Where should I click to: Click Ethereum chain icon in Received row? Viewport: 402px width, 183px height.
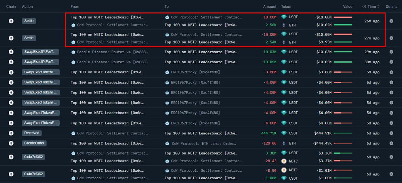11,133
